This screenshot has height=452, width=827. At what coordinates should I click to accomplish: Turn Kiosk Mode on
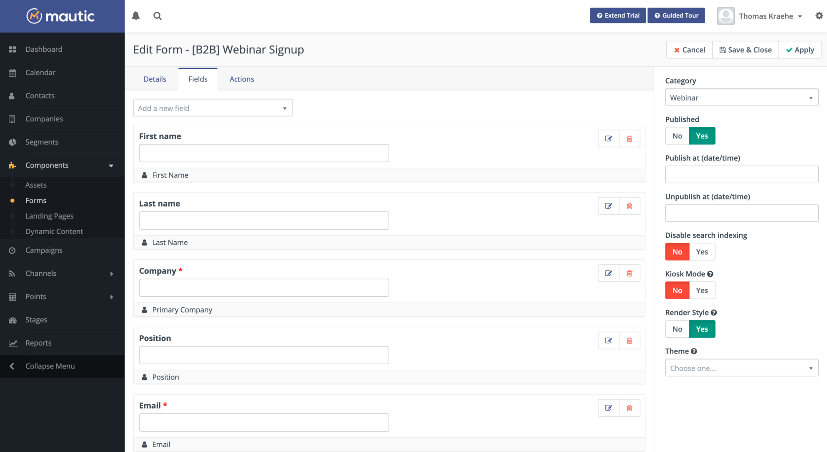702,290
